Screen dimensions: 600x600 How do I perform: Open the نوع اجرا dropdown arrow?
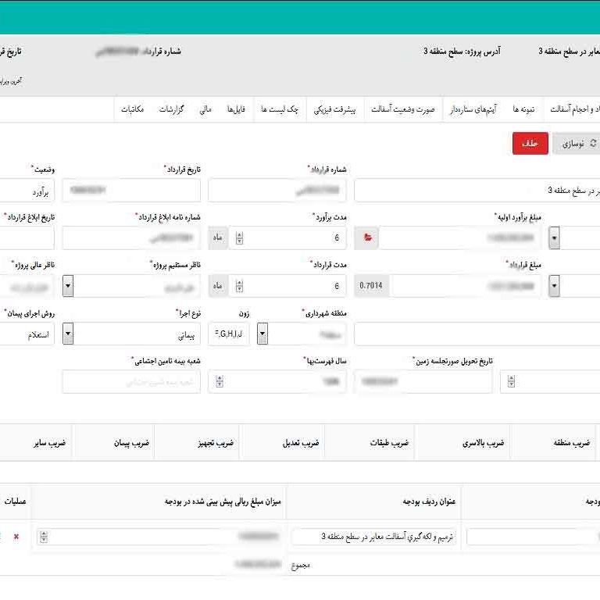(68, 334)
